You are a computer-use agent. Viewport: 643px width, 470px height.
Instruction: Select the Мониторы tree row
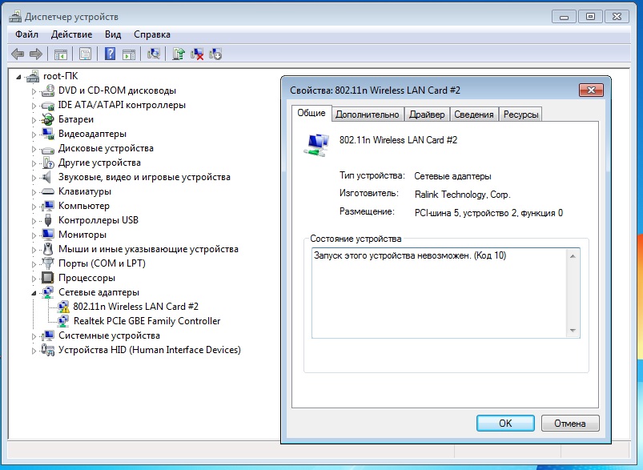(82, 235)
